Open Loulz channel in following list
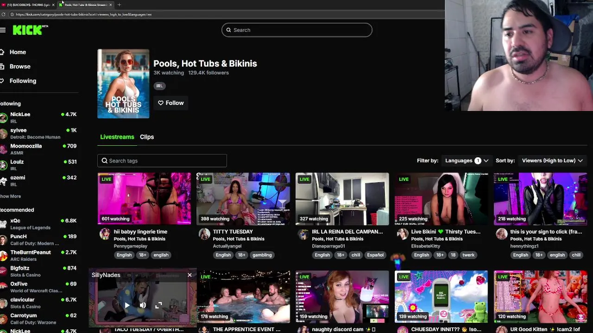The height and width of the screenshot is (333, 593). point(39,165)
